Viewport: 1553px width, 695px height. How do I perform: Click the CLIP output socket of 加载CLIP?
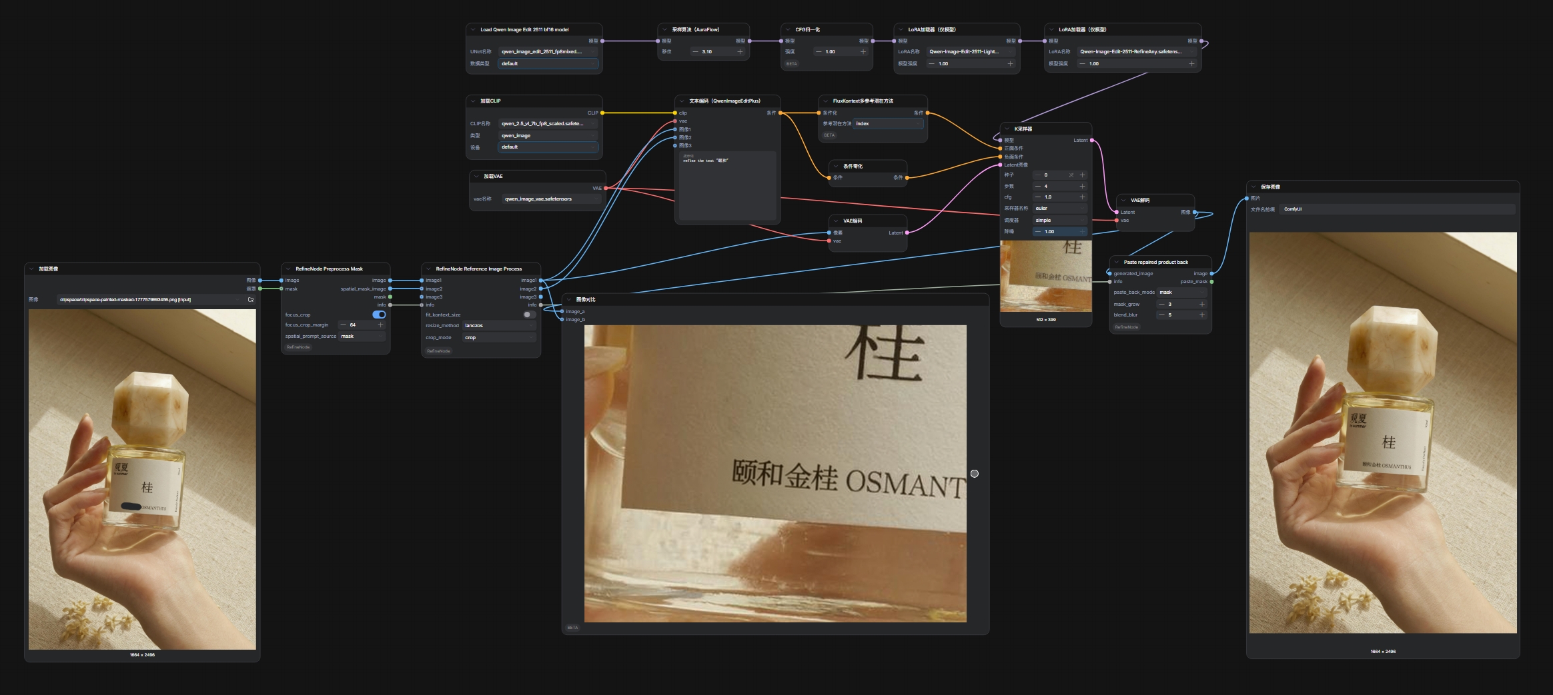602,113
